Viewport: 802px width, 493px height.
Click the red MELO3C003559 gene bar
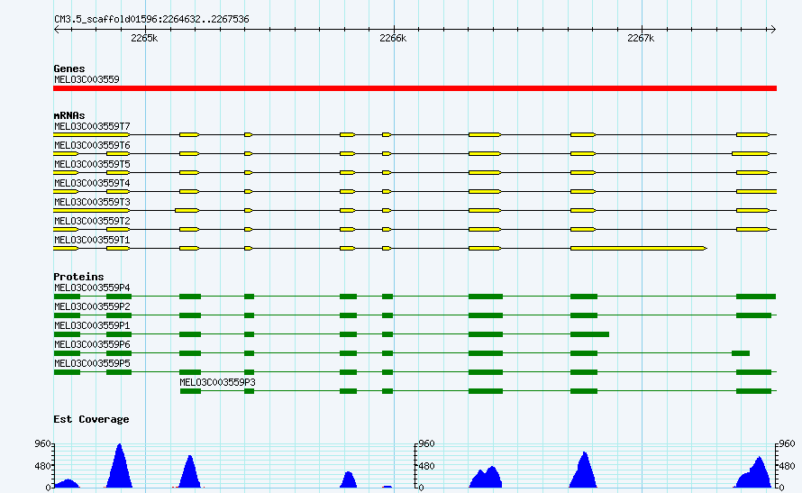415,88
